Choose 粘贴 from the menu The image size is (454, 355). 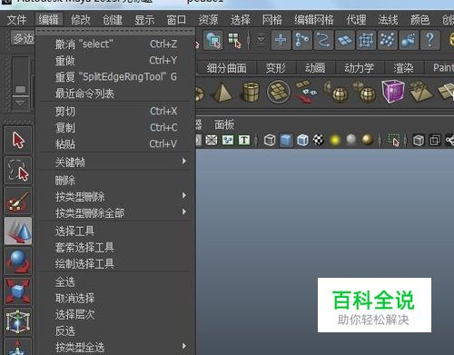[116, 144]
